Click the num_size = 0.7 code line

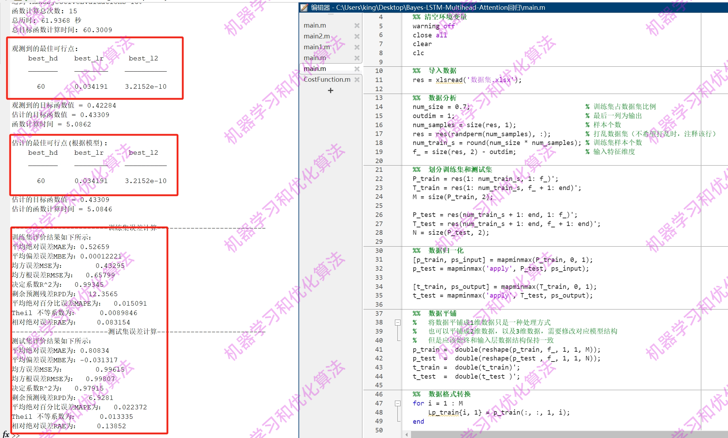click(x=441, y=107)
